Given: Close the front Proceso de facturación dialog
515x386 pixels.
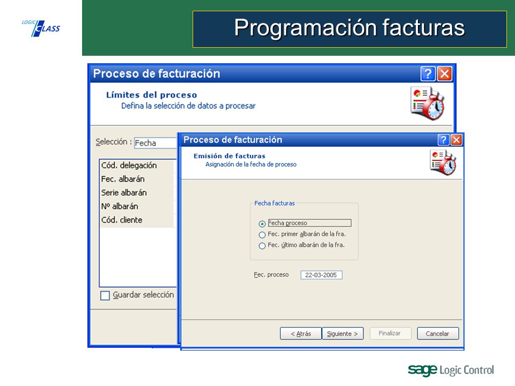Looking at the screenshot, I should tap(457, 140).
